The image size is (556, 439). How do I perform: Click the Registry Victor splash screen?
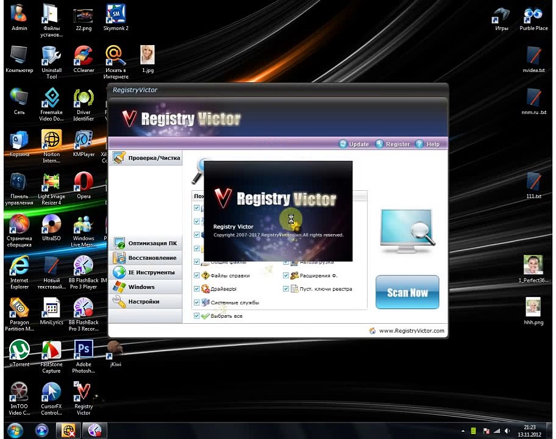coord(278,212)
